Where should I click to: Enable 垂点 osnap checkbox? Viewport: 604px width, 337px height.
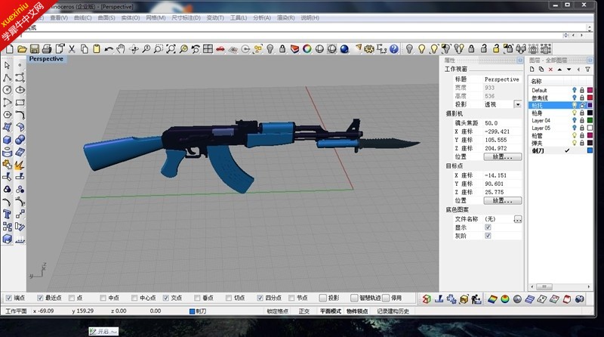point(197,298)
